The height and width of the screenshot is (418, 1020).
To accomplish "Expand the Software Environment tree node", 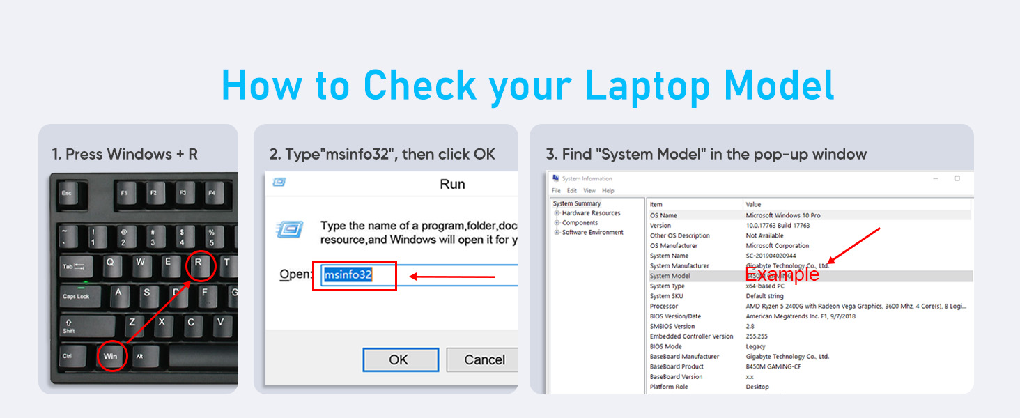I will coord(557,233).
